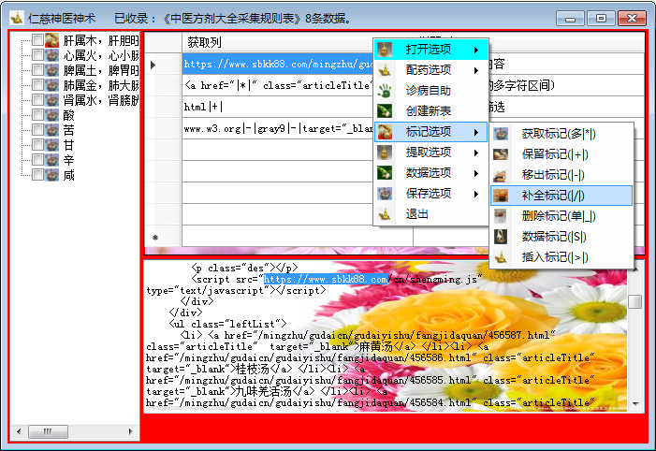The height and width of the screenshot is (451, 656).
Task: Click the icon beside 肺属金 tree node
Action: (51, 85)
